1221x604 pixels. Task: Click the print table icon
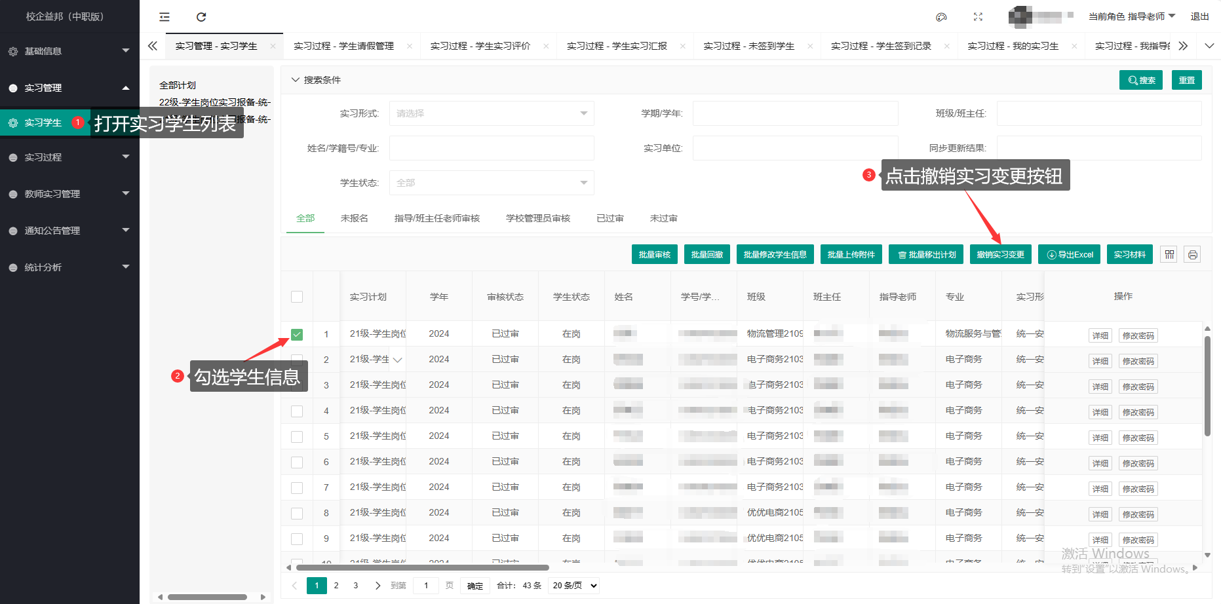pyautogui.click(x=1193, y=254)
